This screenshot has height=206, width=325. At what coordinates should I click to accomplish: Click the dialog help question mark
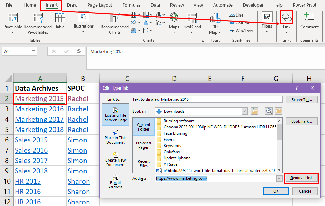297,88
